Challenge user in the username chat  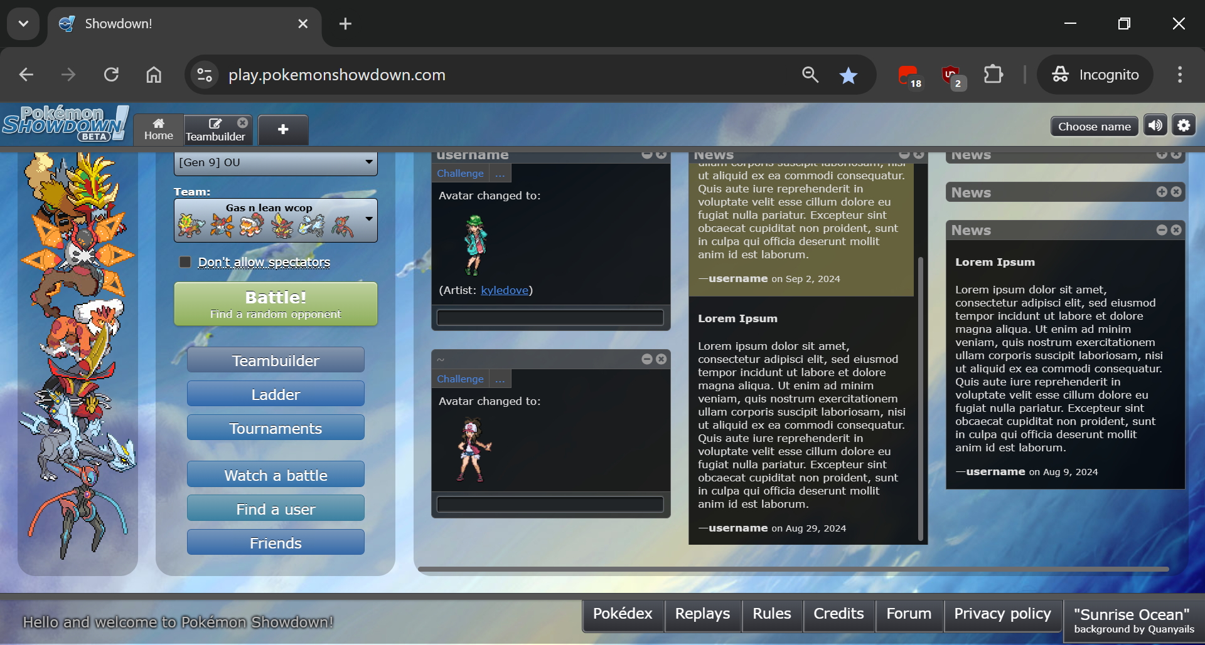pyautogui.click(x=460, y=174)
